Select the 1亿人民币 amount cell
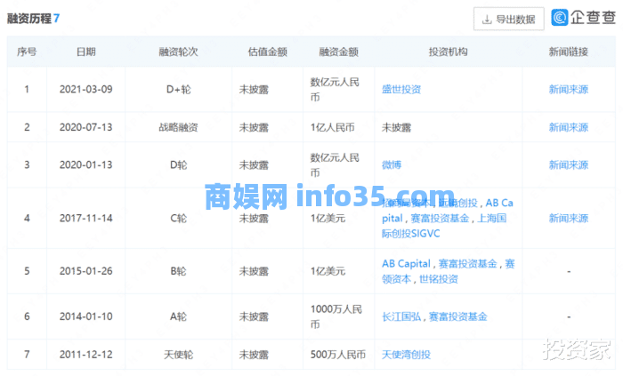Screen dimensions: 623x376 332,127
